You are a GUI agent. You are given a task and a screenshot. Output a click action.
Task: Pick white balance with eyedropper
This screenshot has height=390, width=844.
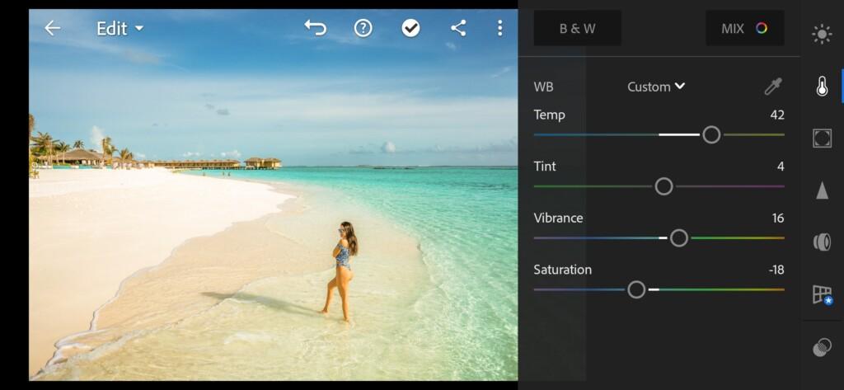pyautogui.click(x=773, y=87)
